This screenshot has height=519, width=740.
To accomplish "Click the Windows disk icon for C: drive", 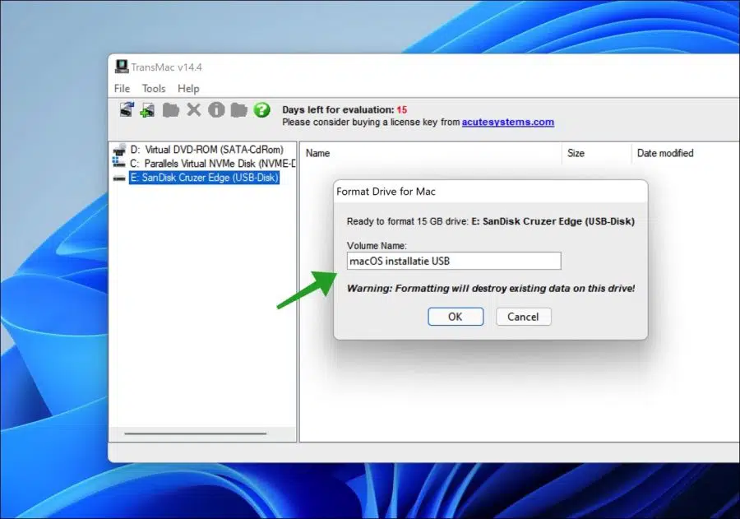I will pyautogui.click(x=118, y=163).
